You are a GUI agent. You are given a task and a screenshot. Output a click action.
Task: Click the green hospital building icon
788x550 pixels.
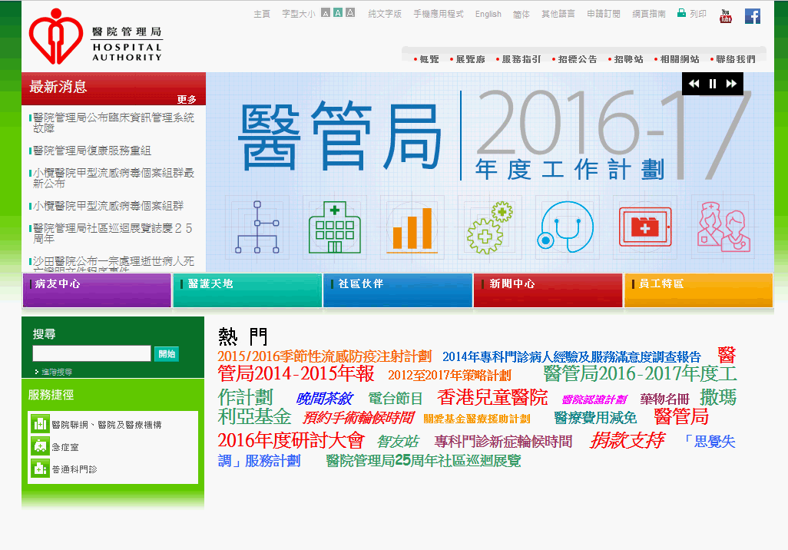pos(335,227)
